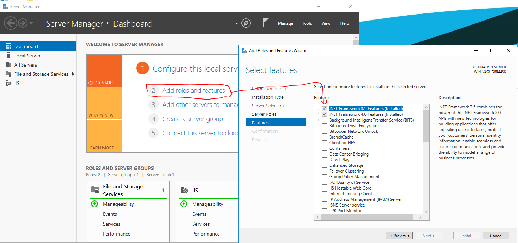Click Create a server group link
Image resolution: width=518 pixels, height=243 pixels.
point(193,119)
